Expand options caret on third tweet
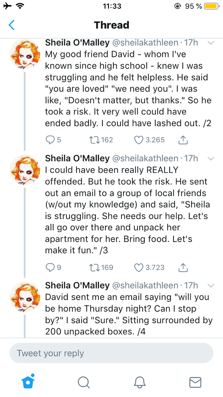Viewport: 223px width, 397px height. tap(211, 285)
